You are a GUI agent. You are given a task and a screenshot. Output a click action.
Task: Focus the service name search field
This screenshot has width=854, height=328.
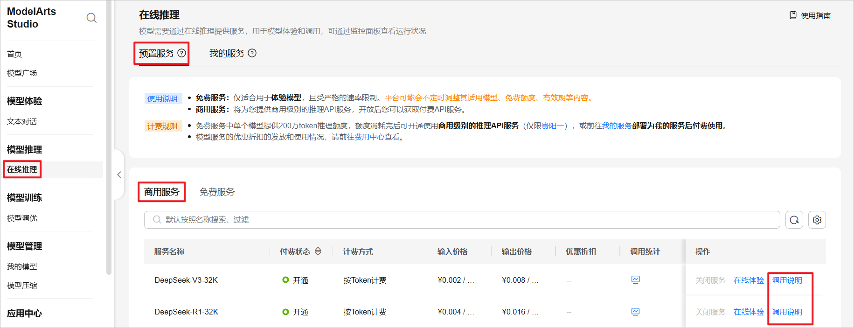tap(462, 220)
